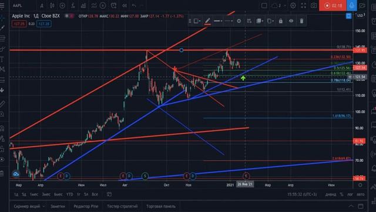Select the trend line drawing tool
The height and width of the screenshot is (212, 376).
pyautogui.click(x=2, y=28)
